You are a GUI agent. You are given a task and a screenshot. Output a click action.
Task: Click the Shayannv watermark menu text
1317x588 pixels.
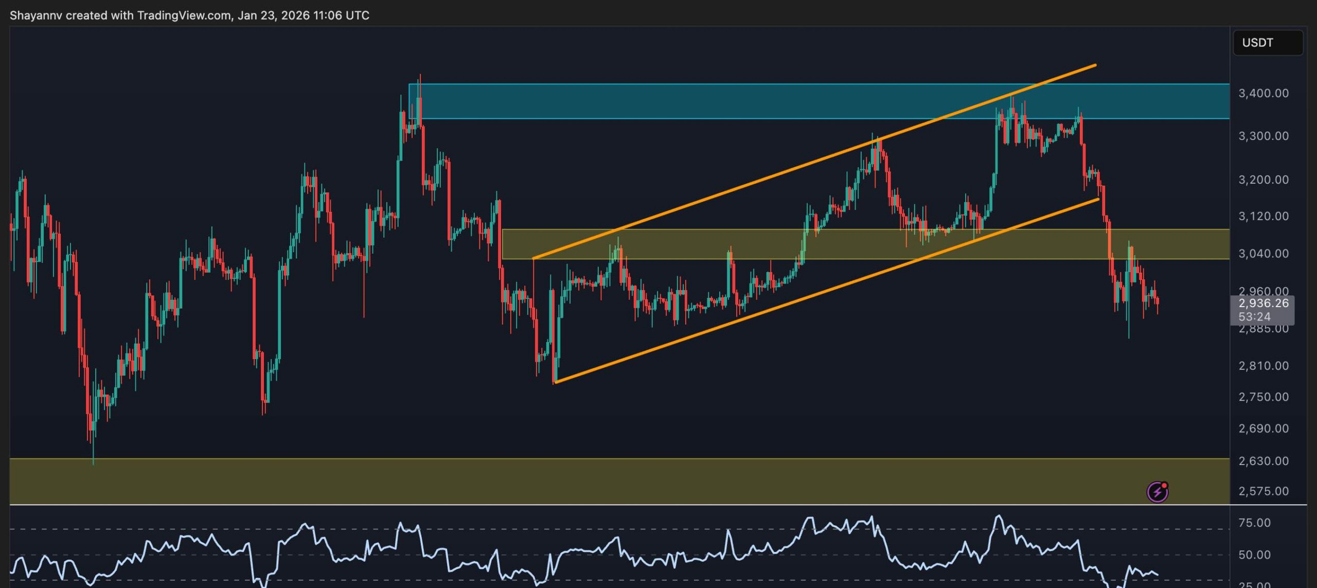(x=36, y=15)
